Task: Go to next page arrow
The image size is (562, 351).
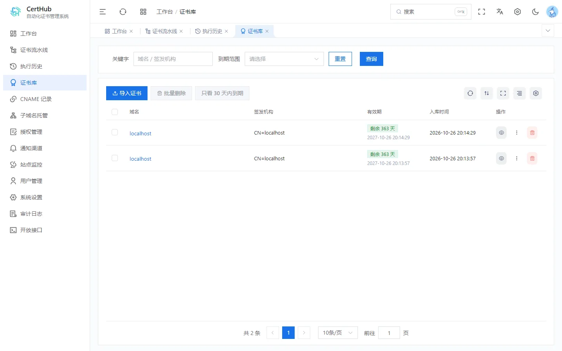Action: tap(304, 333)
